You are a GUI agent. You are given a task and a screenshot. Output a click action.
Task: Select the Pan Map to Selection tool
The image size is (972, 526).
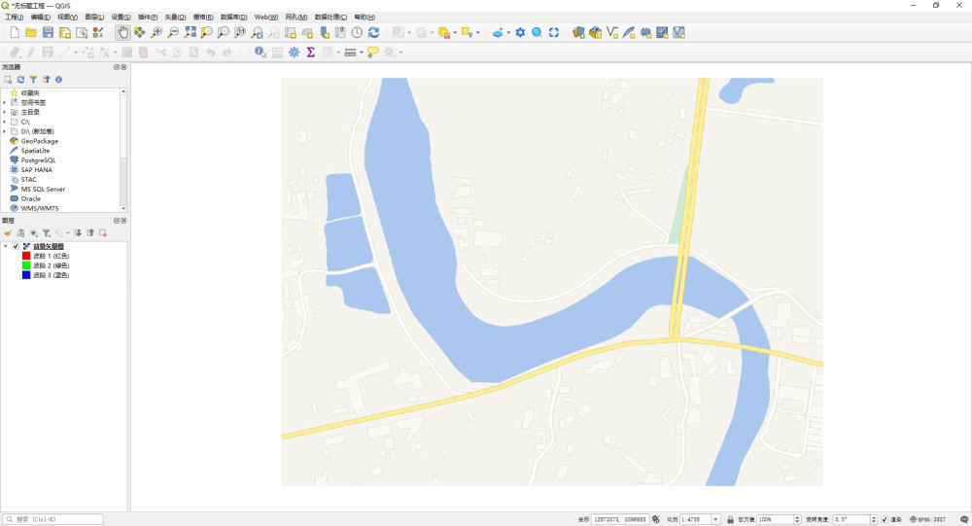[x=139, y=33]
